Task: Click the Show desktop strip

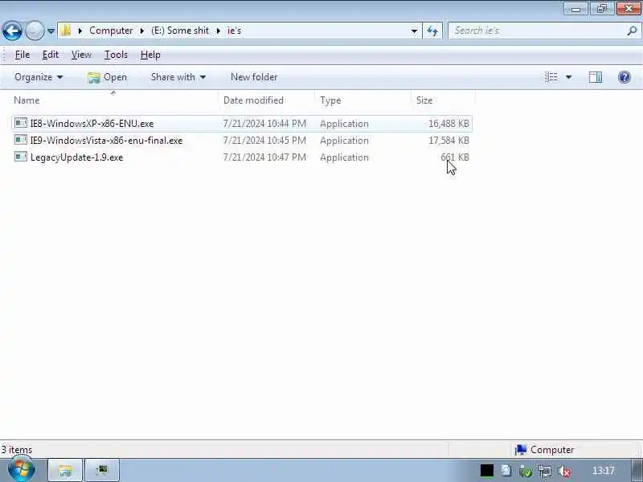Action: (x=637, y=471)
